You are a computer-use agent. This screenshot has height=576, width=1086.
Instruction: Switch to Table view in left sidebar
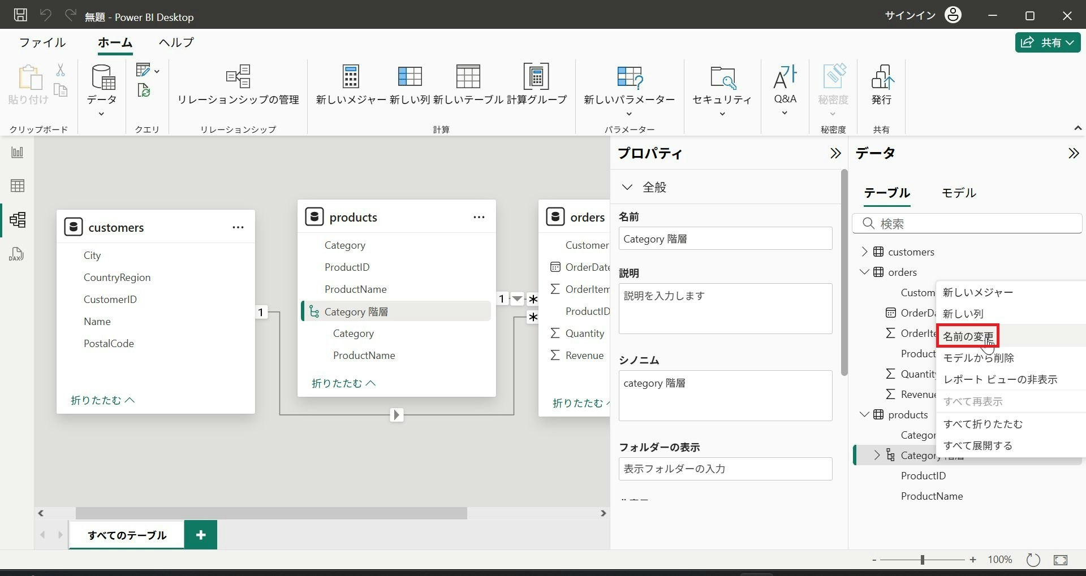point(18,185)
